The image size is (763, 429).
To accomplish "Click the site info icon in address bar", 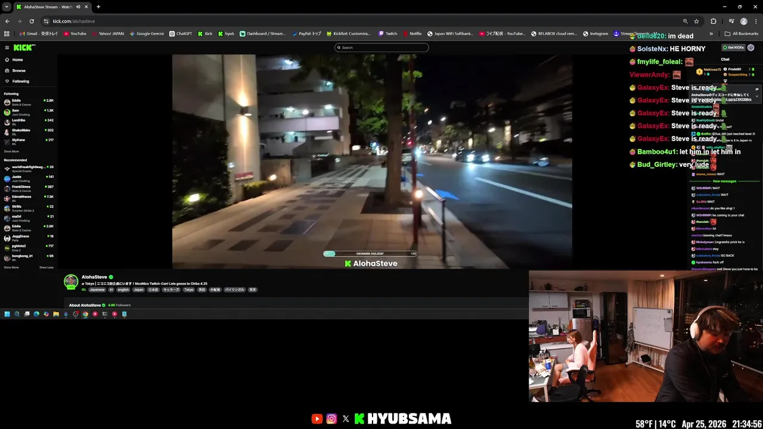I will pos(46,21).
